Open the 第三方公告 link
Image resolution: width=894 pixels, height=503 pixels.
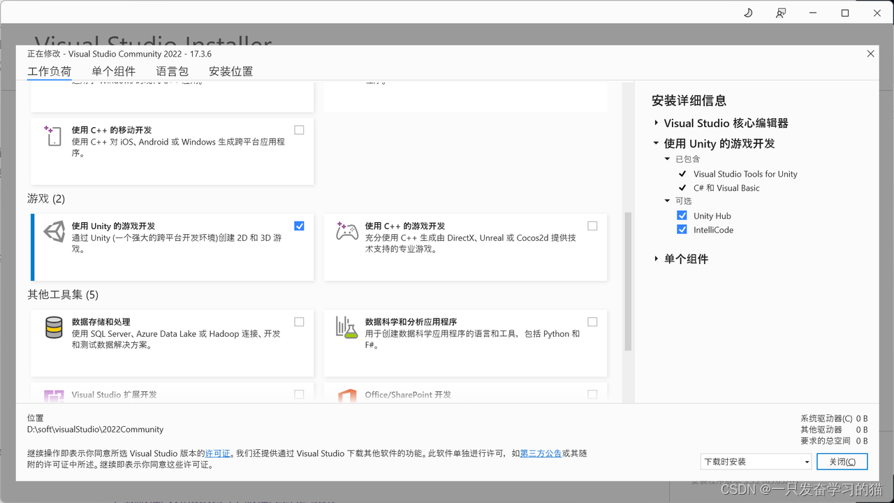[541, 453]
